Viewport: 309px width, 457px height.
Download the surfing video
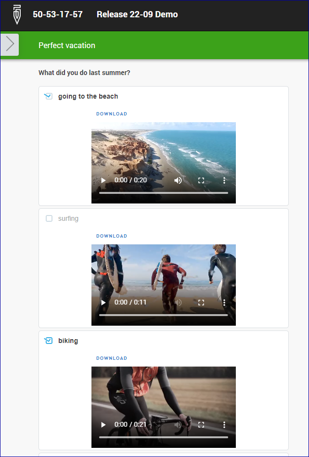point(112,236)
